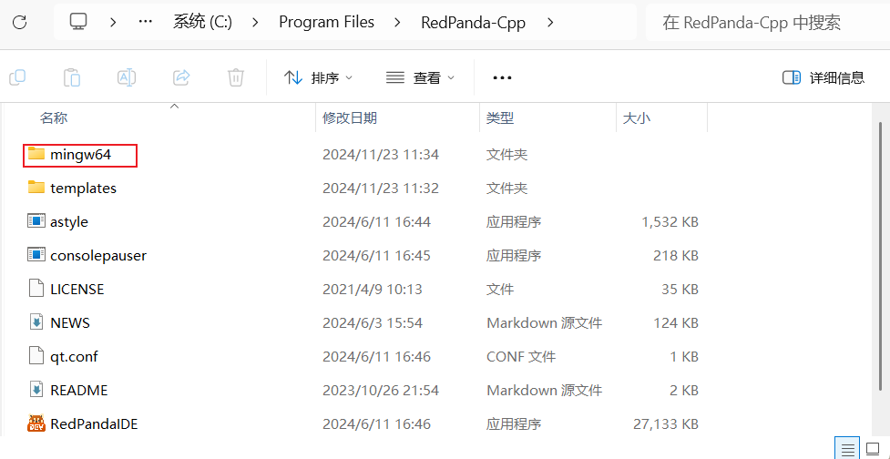The width and height of the screenshot is (890, 459).
Task: Click the Rename toolbar icon
Action: point(126,77)
